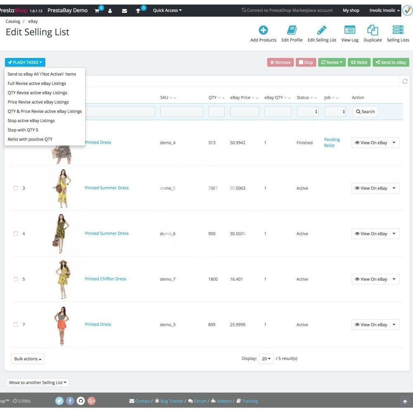Select the checkbox for row ID 5
Viewport: 413px width, 413px height.
16,279
